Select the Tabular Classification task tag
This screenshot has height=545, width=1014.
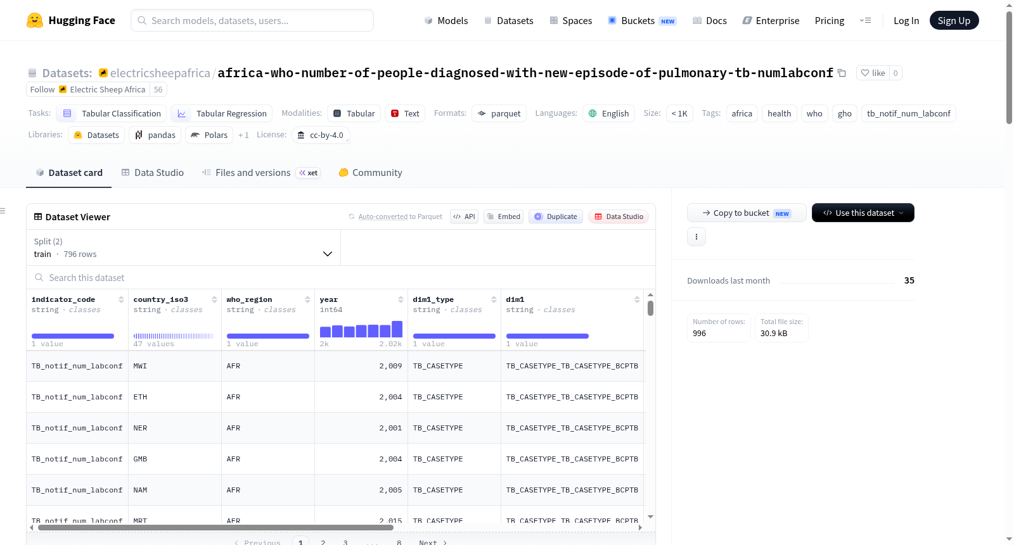tap(112, 113)
